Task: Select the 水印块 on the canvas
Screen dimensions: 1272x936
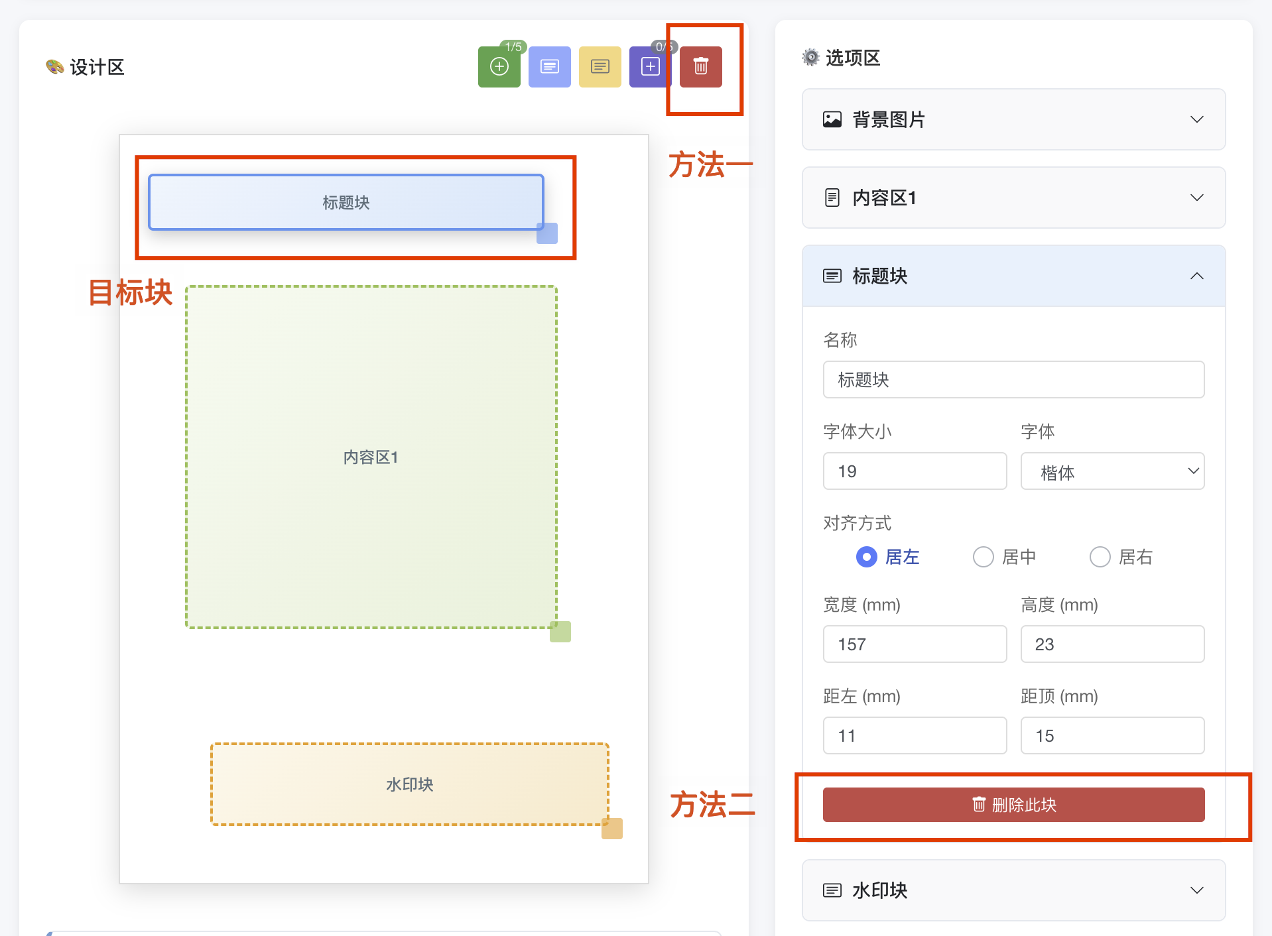Action: pyautogui.click(x=409, y=784)
